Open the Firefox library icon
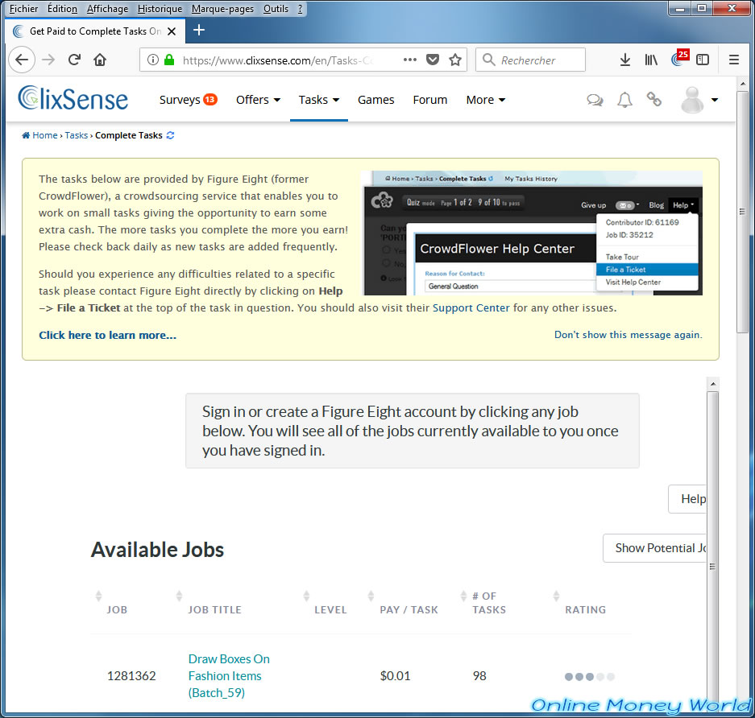The image size is (755, 718). tap(651, 60)
